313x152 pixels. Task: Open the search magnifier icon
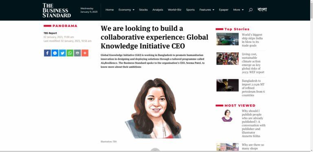[251, 10]
